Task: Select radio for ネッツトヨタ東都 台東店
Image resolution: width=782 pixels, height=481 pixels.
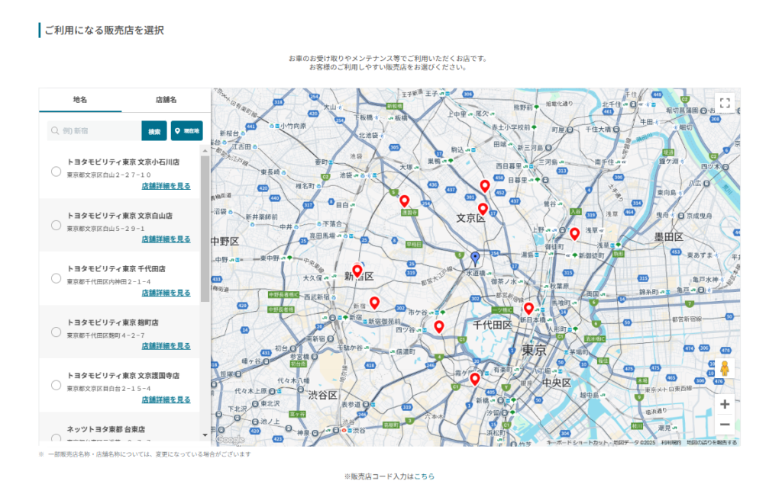Action: pos(56,438)
